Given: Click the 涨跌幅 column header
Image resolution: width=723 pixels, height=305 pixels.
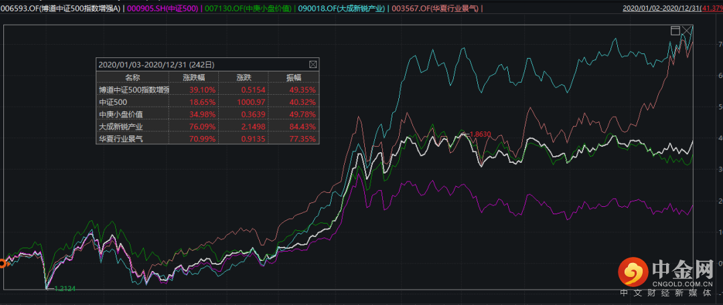Looking at the screenshot, I should coord(193,77).
